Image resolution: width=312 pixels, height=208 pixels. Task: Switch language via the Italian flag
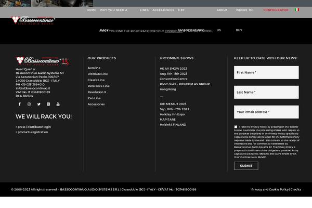(x=297, y=10)
